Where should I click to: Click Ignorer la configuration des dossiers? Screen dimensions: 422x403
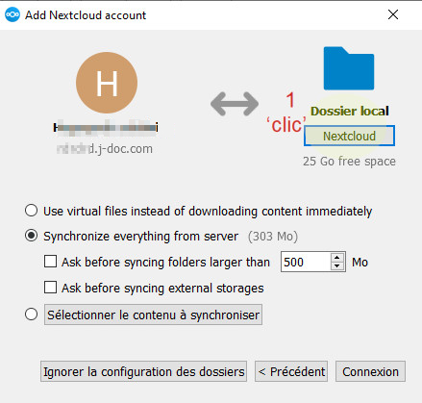pyautogui.click(x=143, y=371)
